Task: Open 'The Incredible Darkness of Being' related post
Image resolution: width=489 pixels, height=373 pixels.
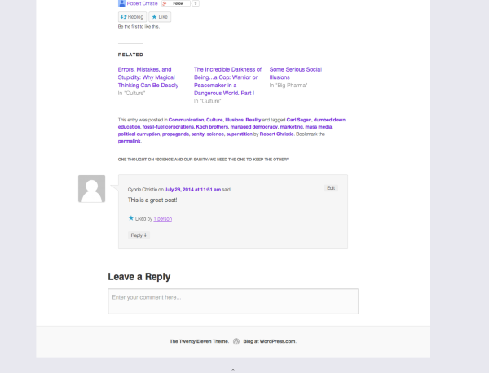Action: pos(227,81)
